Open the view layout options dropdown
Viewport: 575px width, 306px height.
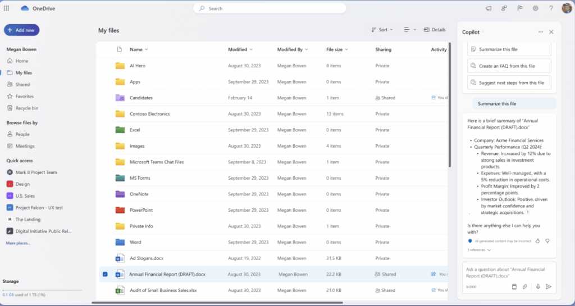[x=409, y=30]
